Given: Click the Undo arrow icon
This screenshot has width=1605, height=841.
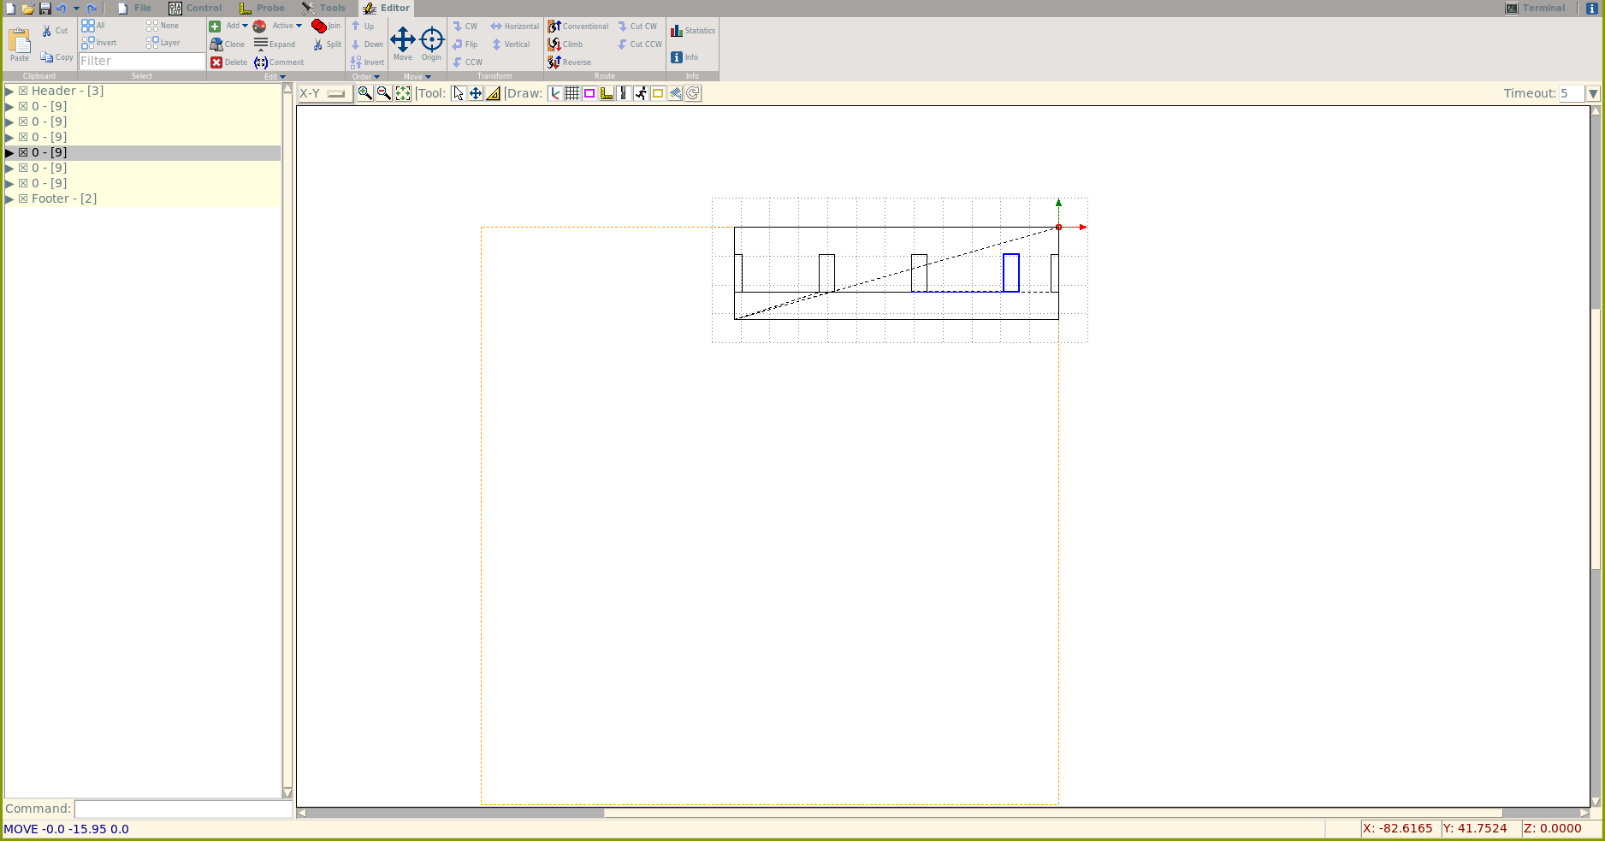Looking at the screenshot, I should [x=61, y=8].
